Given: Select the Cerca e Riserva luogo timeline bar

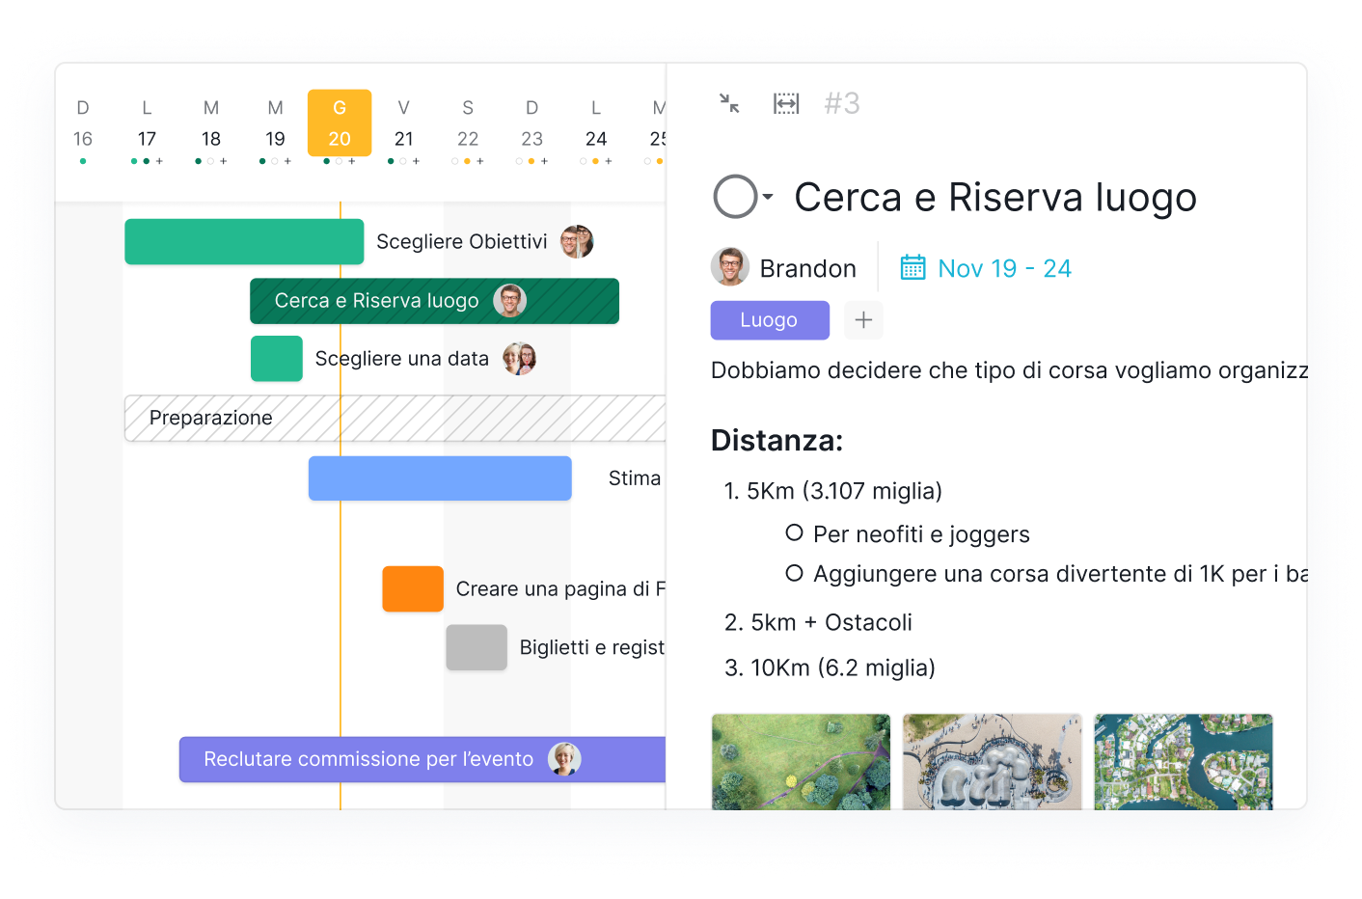Looking at the screenshot, I should [434, 301].
